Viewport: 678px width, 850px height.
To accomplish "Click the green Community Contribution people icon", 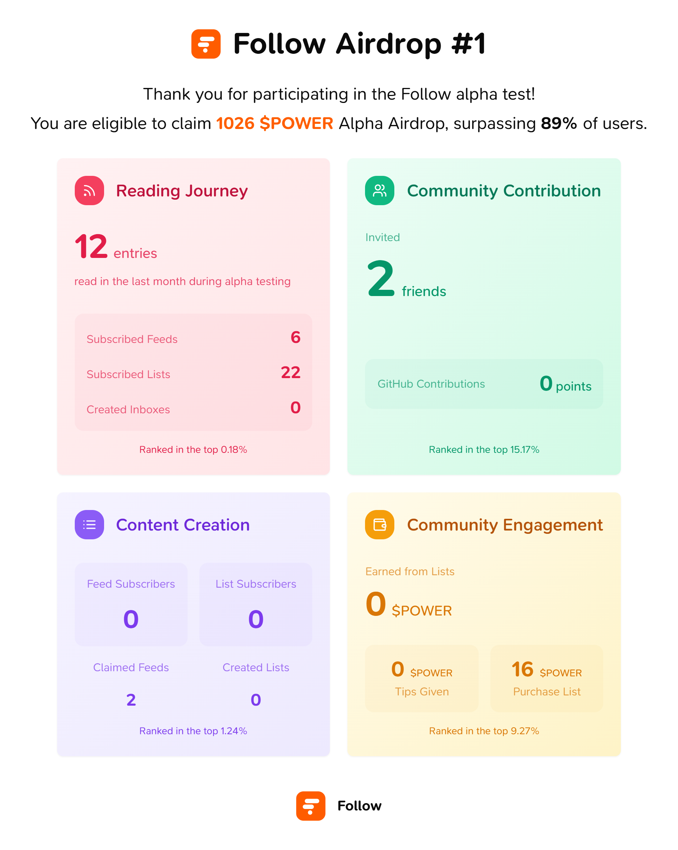I will coord(379,191).
